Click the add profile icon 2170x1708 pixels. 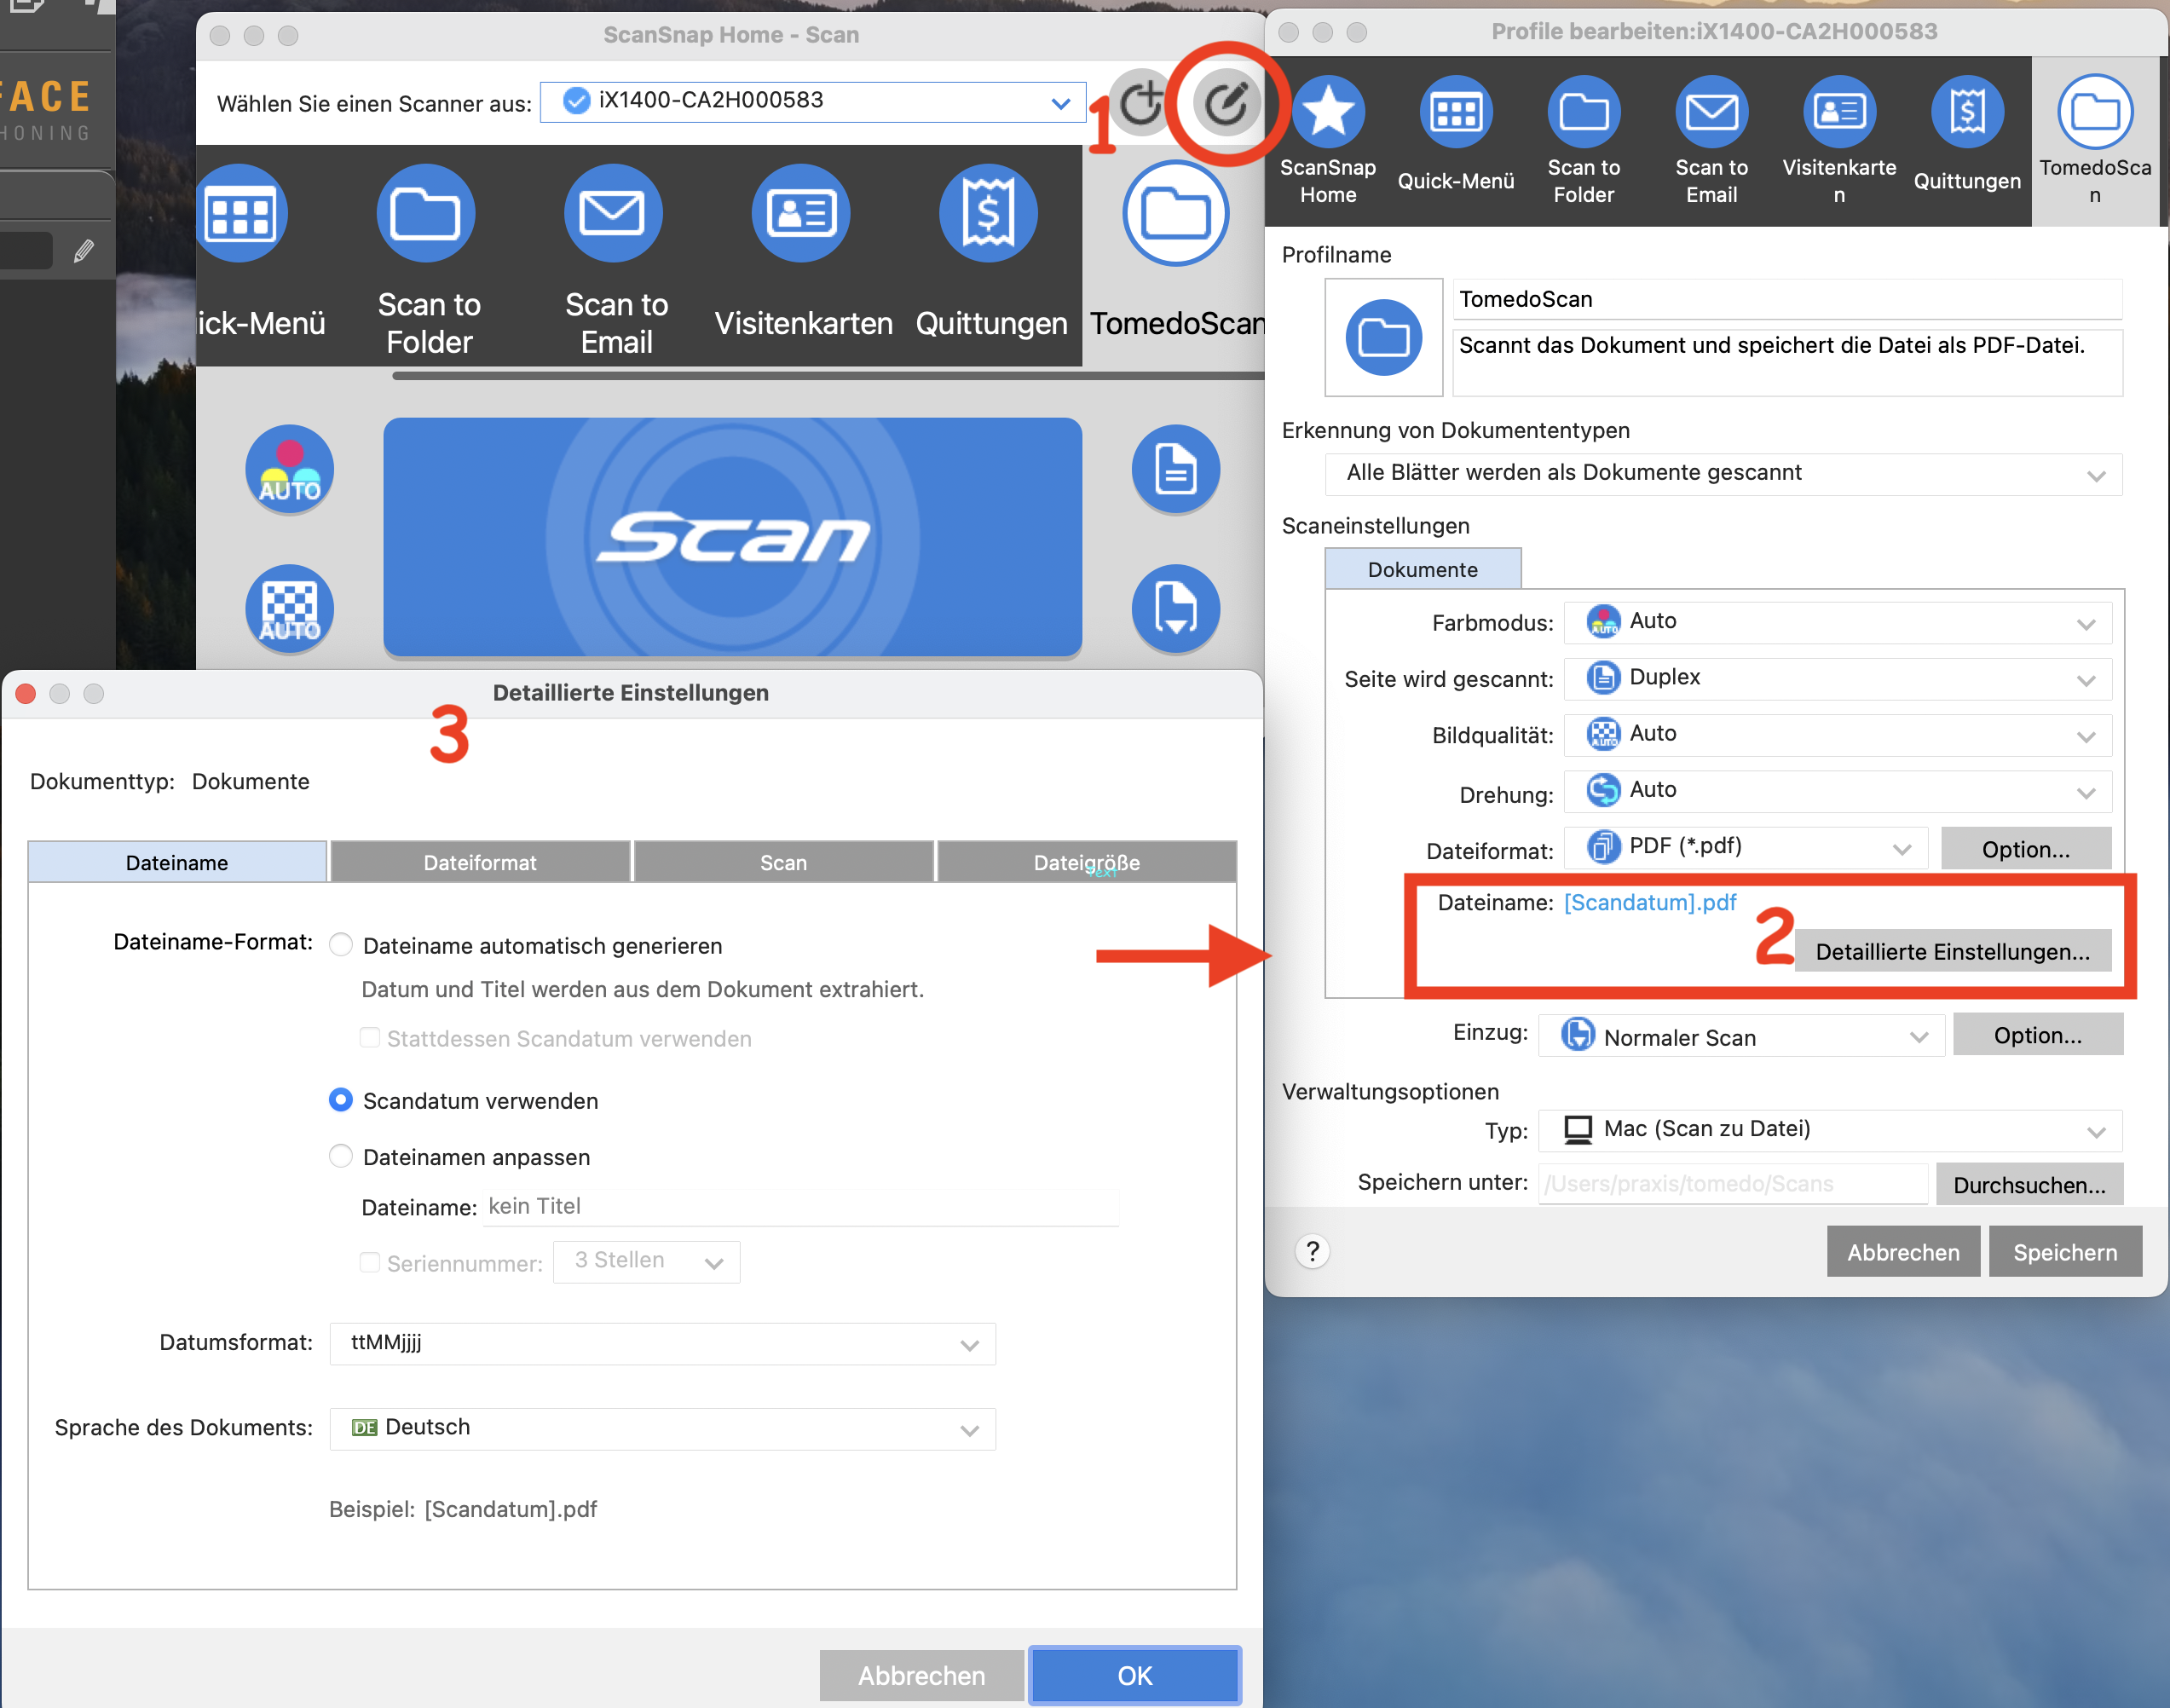pos(1141,103)
